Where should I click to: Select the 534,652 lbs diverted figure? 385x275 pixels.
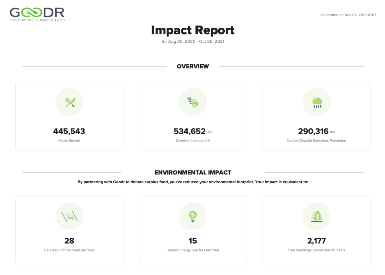(193, 131)
